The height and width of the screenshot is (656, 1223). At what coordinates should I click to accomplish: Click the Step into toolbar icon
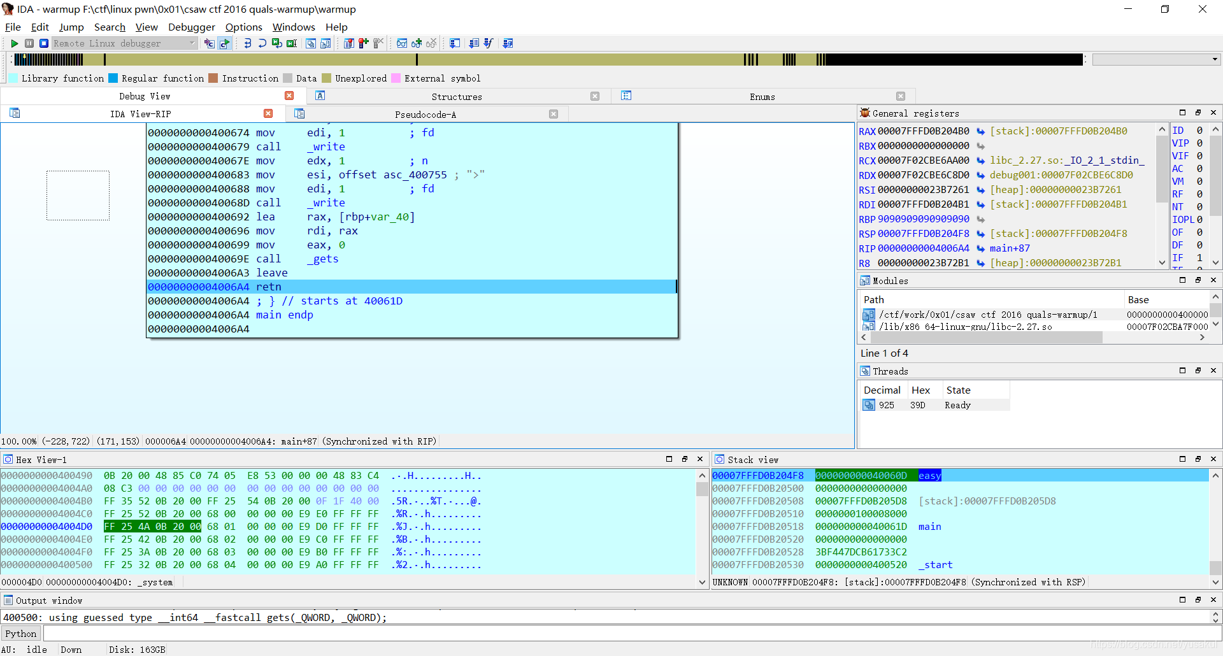(247, 43)
